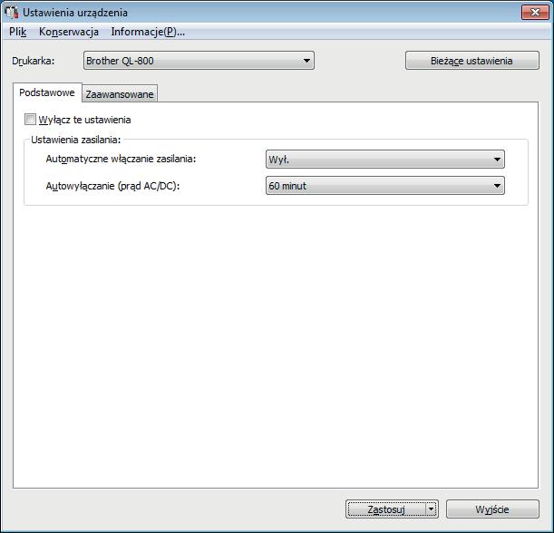Image resolution: width=554 pixels, height=533 pixels.
Task: Open the Zastosuj button's dropdown arrow
Action: click(431, 509)
